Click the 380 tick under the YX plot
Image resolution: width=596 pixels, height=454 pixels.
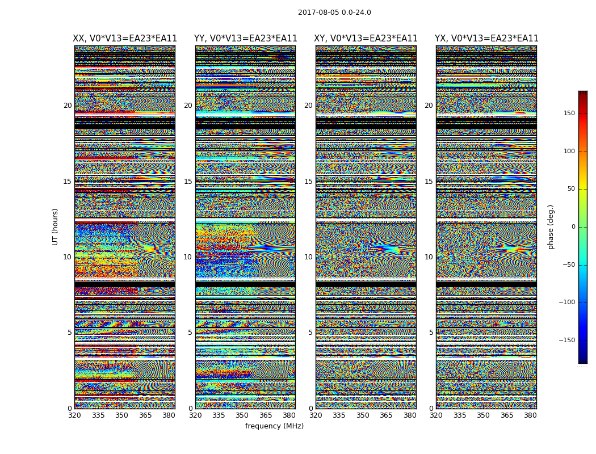(x=530, y=415)
